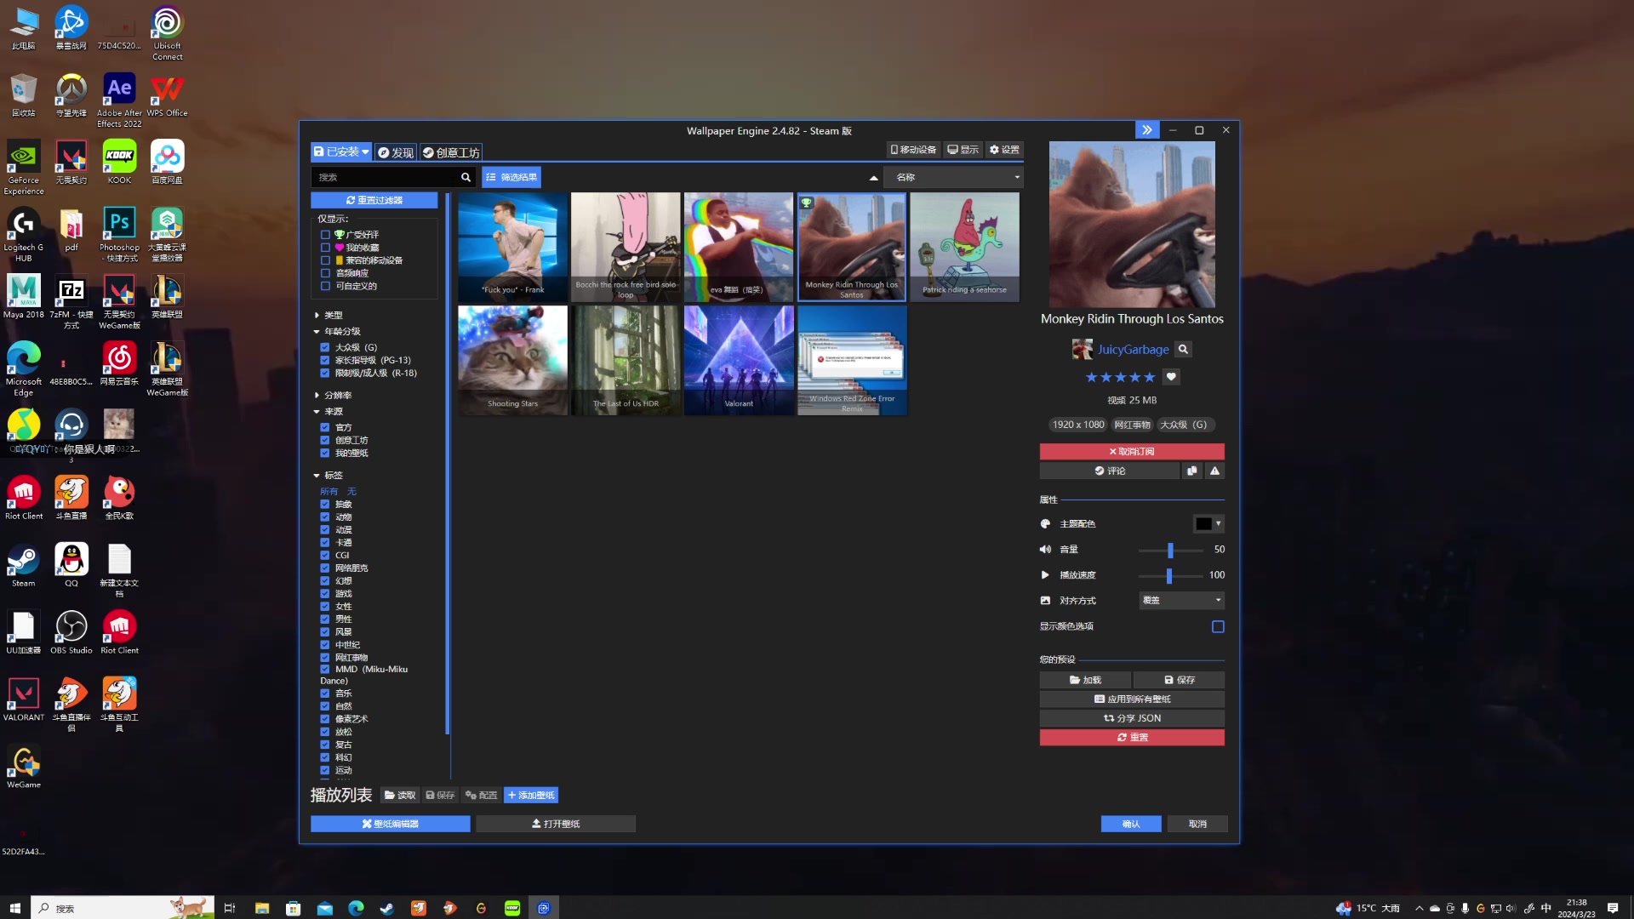Collapse the 标签 tags section
This screenshot has height=919, width=1634.
(x=329, y=475)
